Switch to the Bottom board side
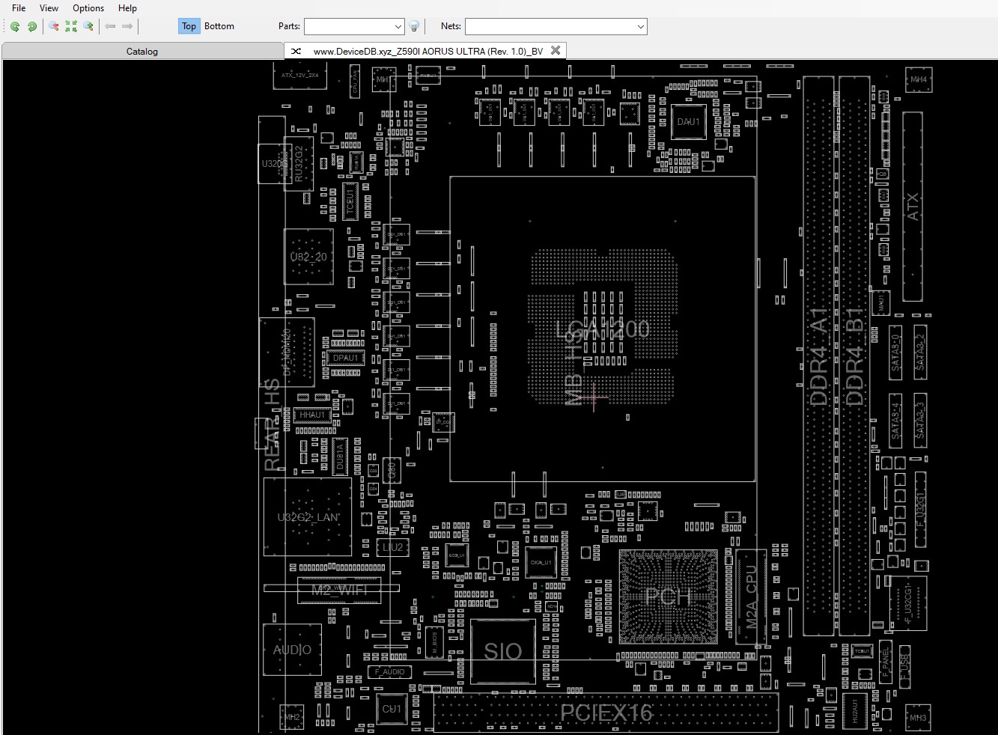 pyautogui.click(x=219, y=26)
